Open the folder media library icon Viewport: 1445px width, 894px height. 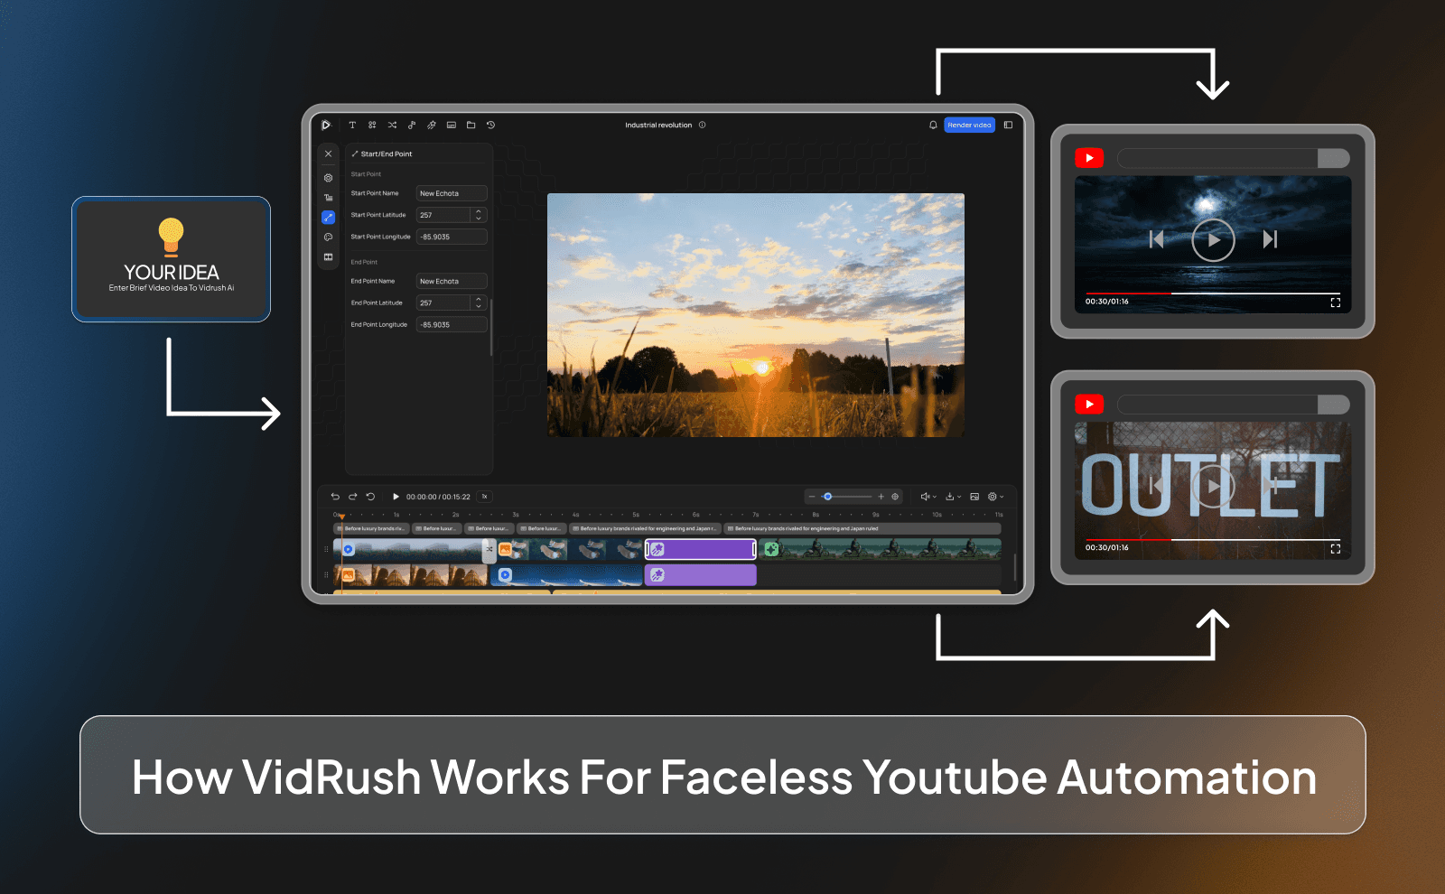coord(471,125)
